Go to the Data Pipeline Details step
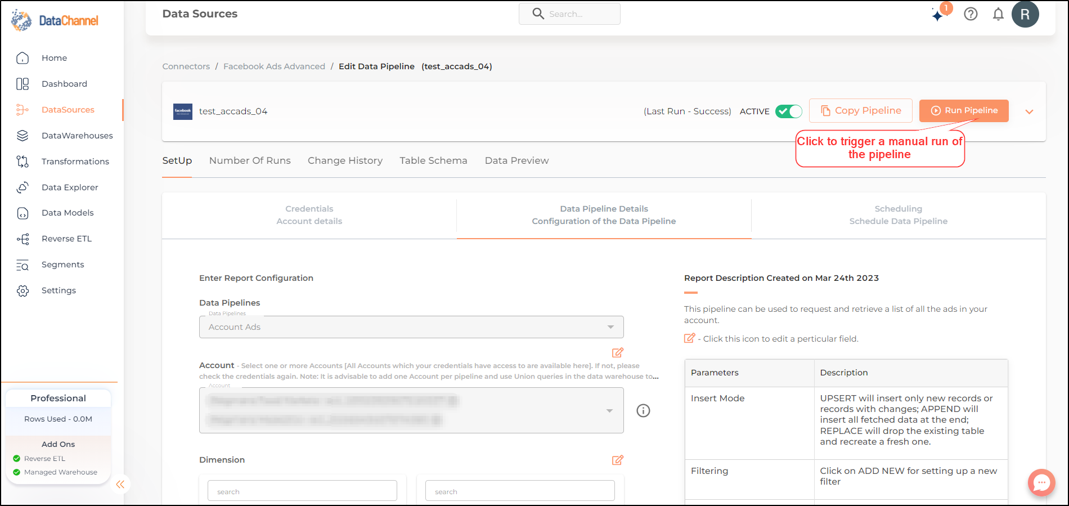 (604, 215)
